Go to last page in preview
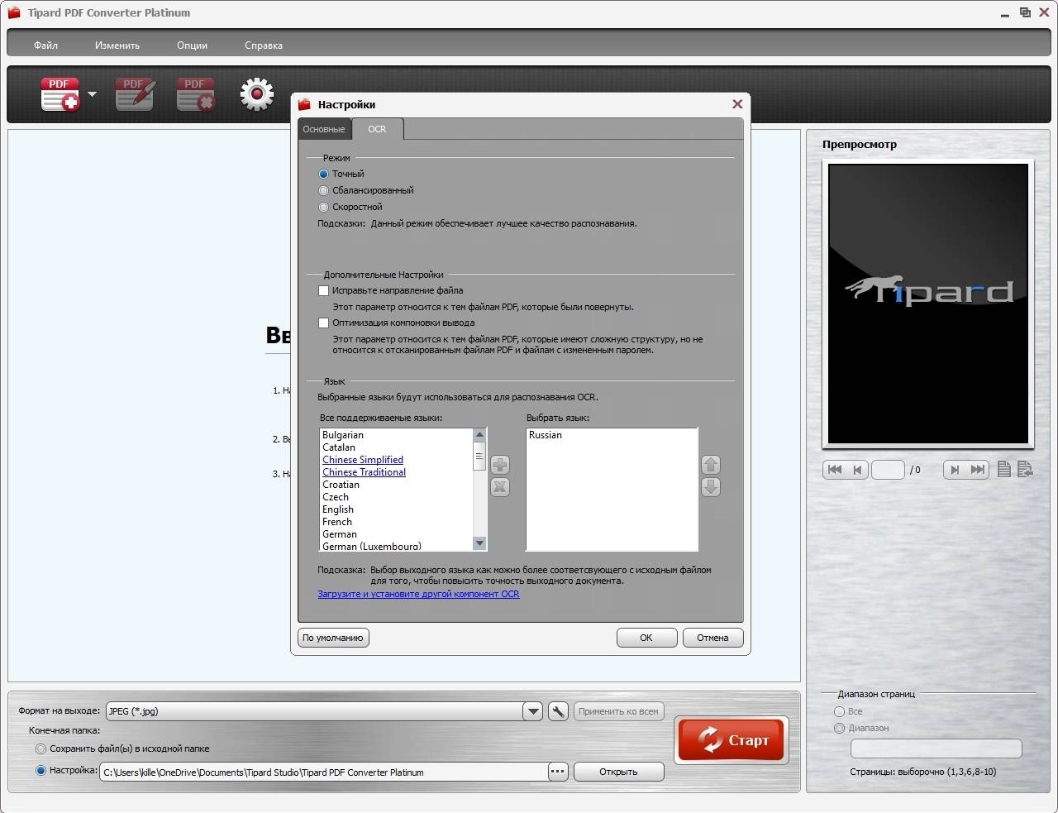This screenshot has height=813, width=1058. pyautogui.click(x=978, y=470)
